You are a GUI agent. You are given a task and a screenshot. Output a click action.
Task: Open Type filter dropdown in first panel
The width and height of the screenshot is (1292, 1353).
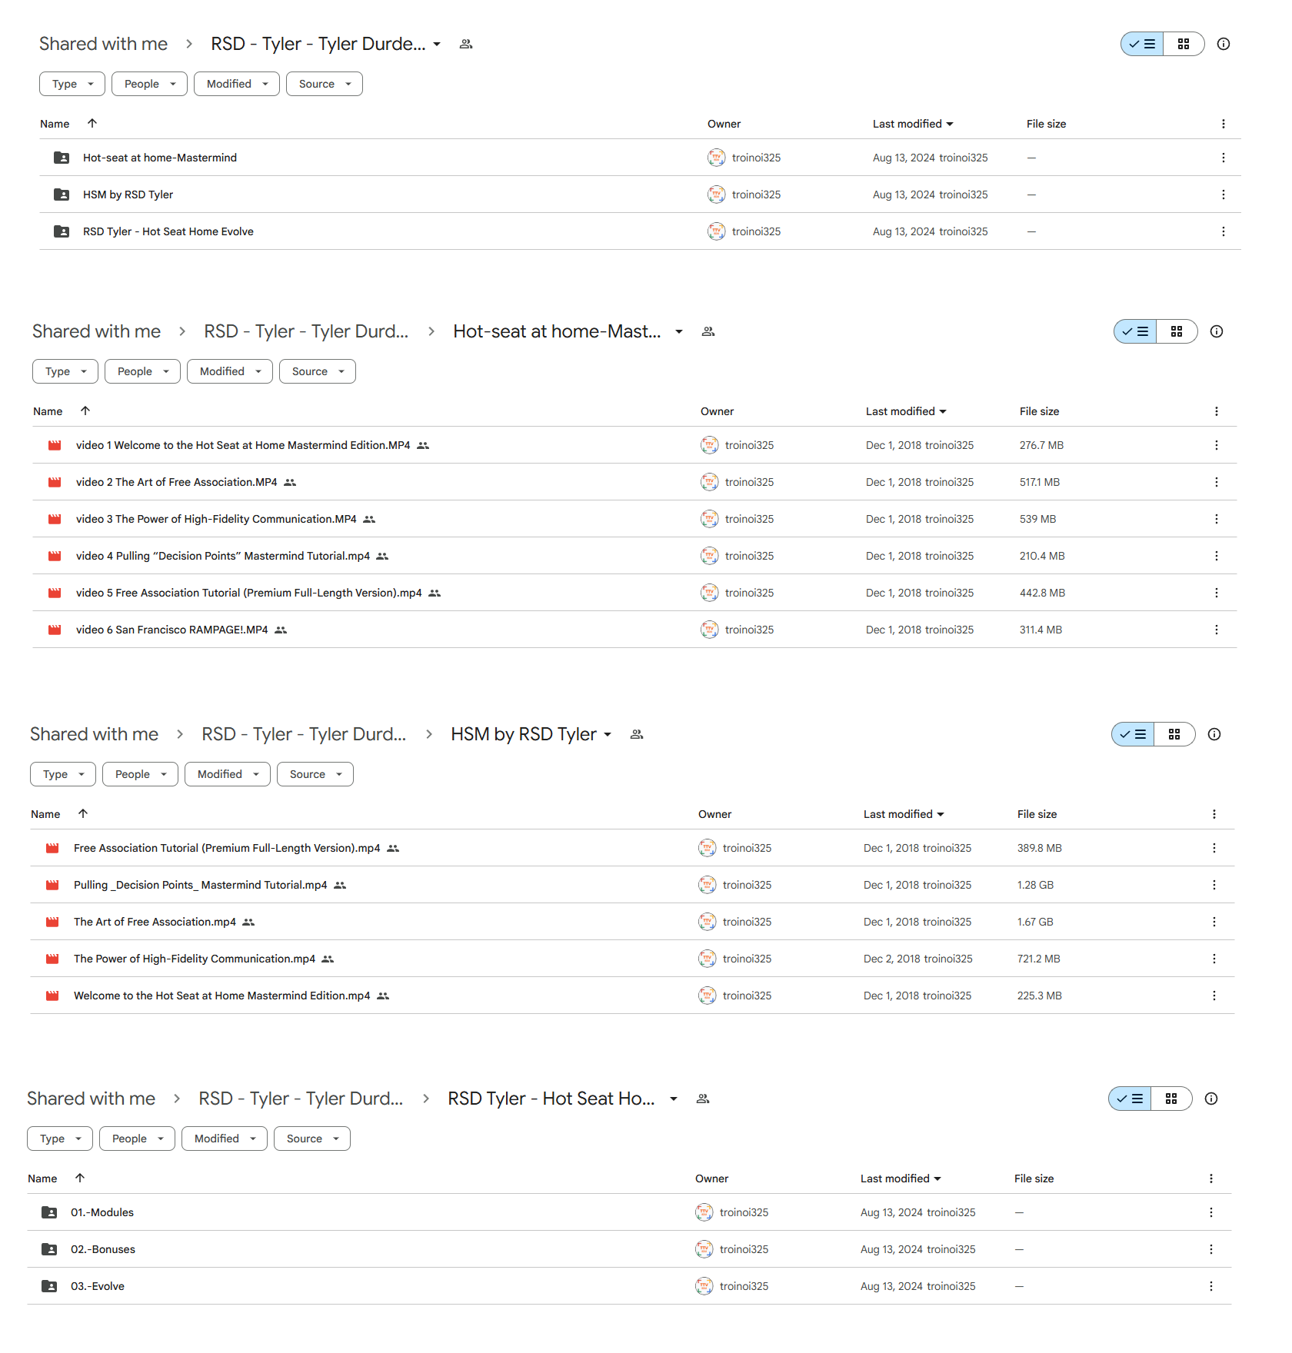point(72,84)
